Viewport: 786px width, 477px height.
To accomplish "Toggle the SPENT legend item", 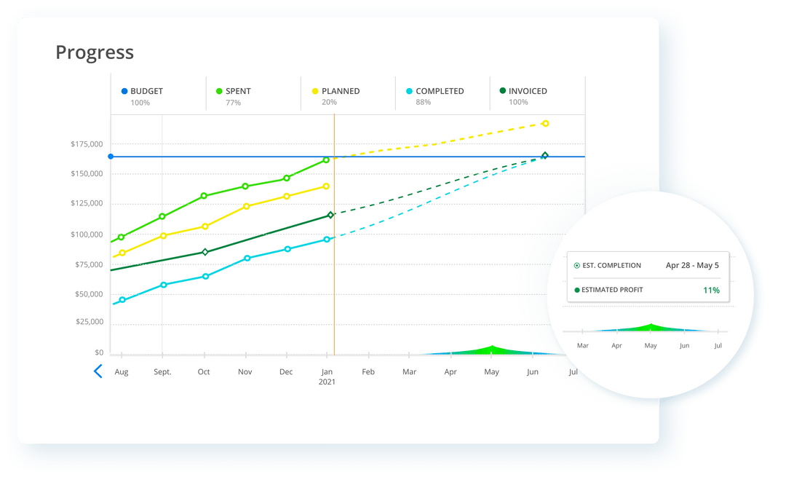I will pos(234,91).
